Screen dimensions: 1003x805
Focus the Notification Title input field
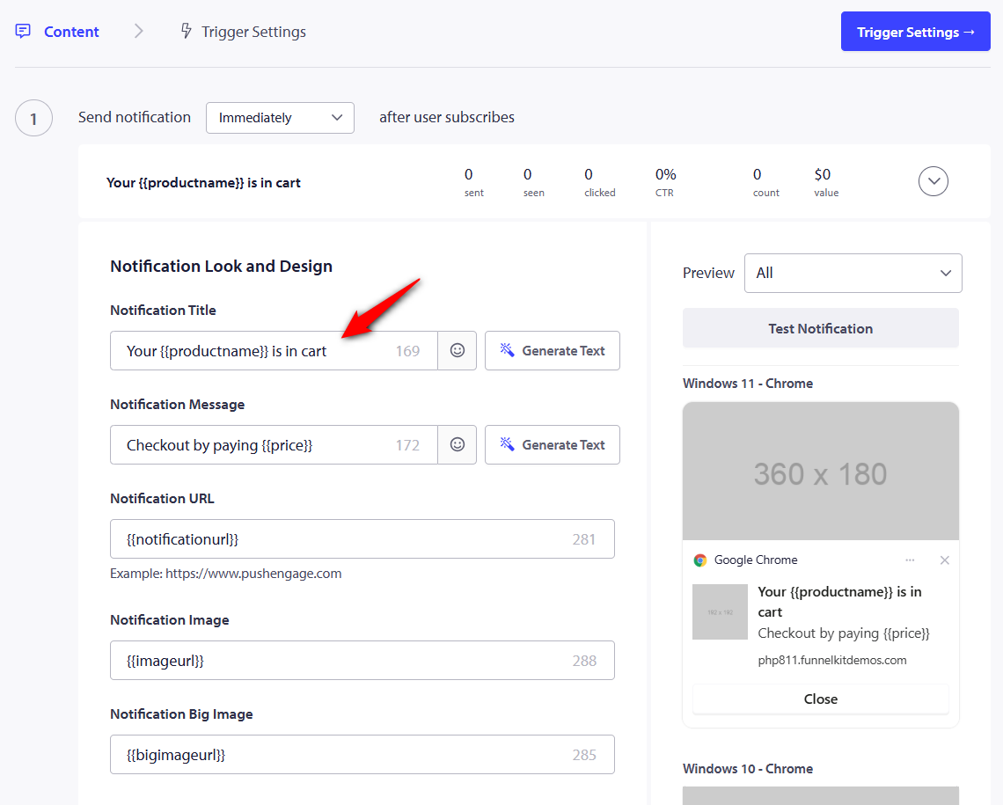(274, 350)
